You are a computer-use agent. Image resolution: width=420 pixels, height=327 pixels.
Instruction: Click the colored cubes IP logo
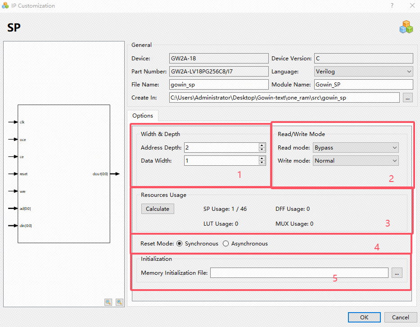coord(406,27)
